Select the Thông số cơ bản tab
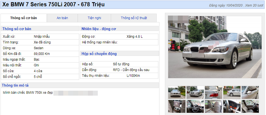 pos(24,18)
